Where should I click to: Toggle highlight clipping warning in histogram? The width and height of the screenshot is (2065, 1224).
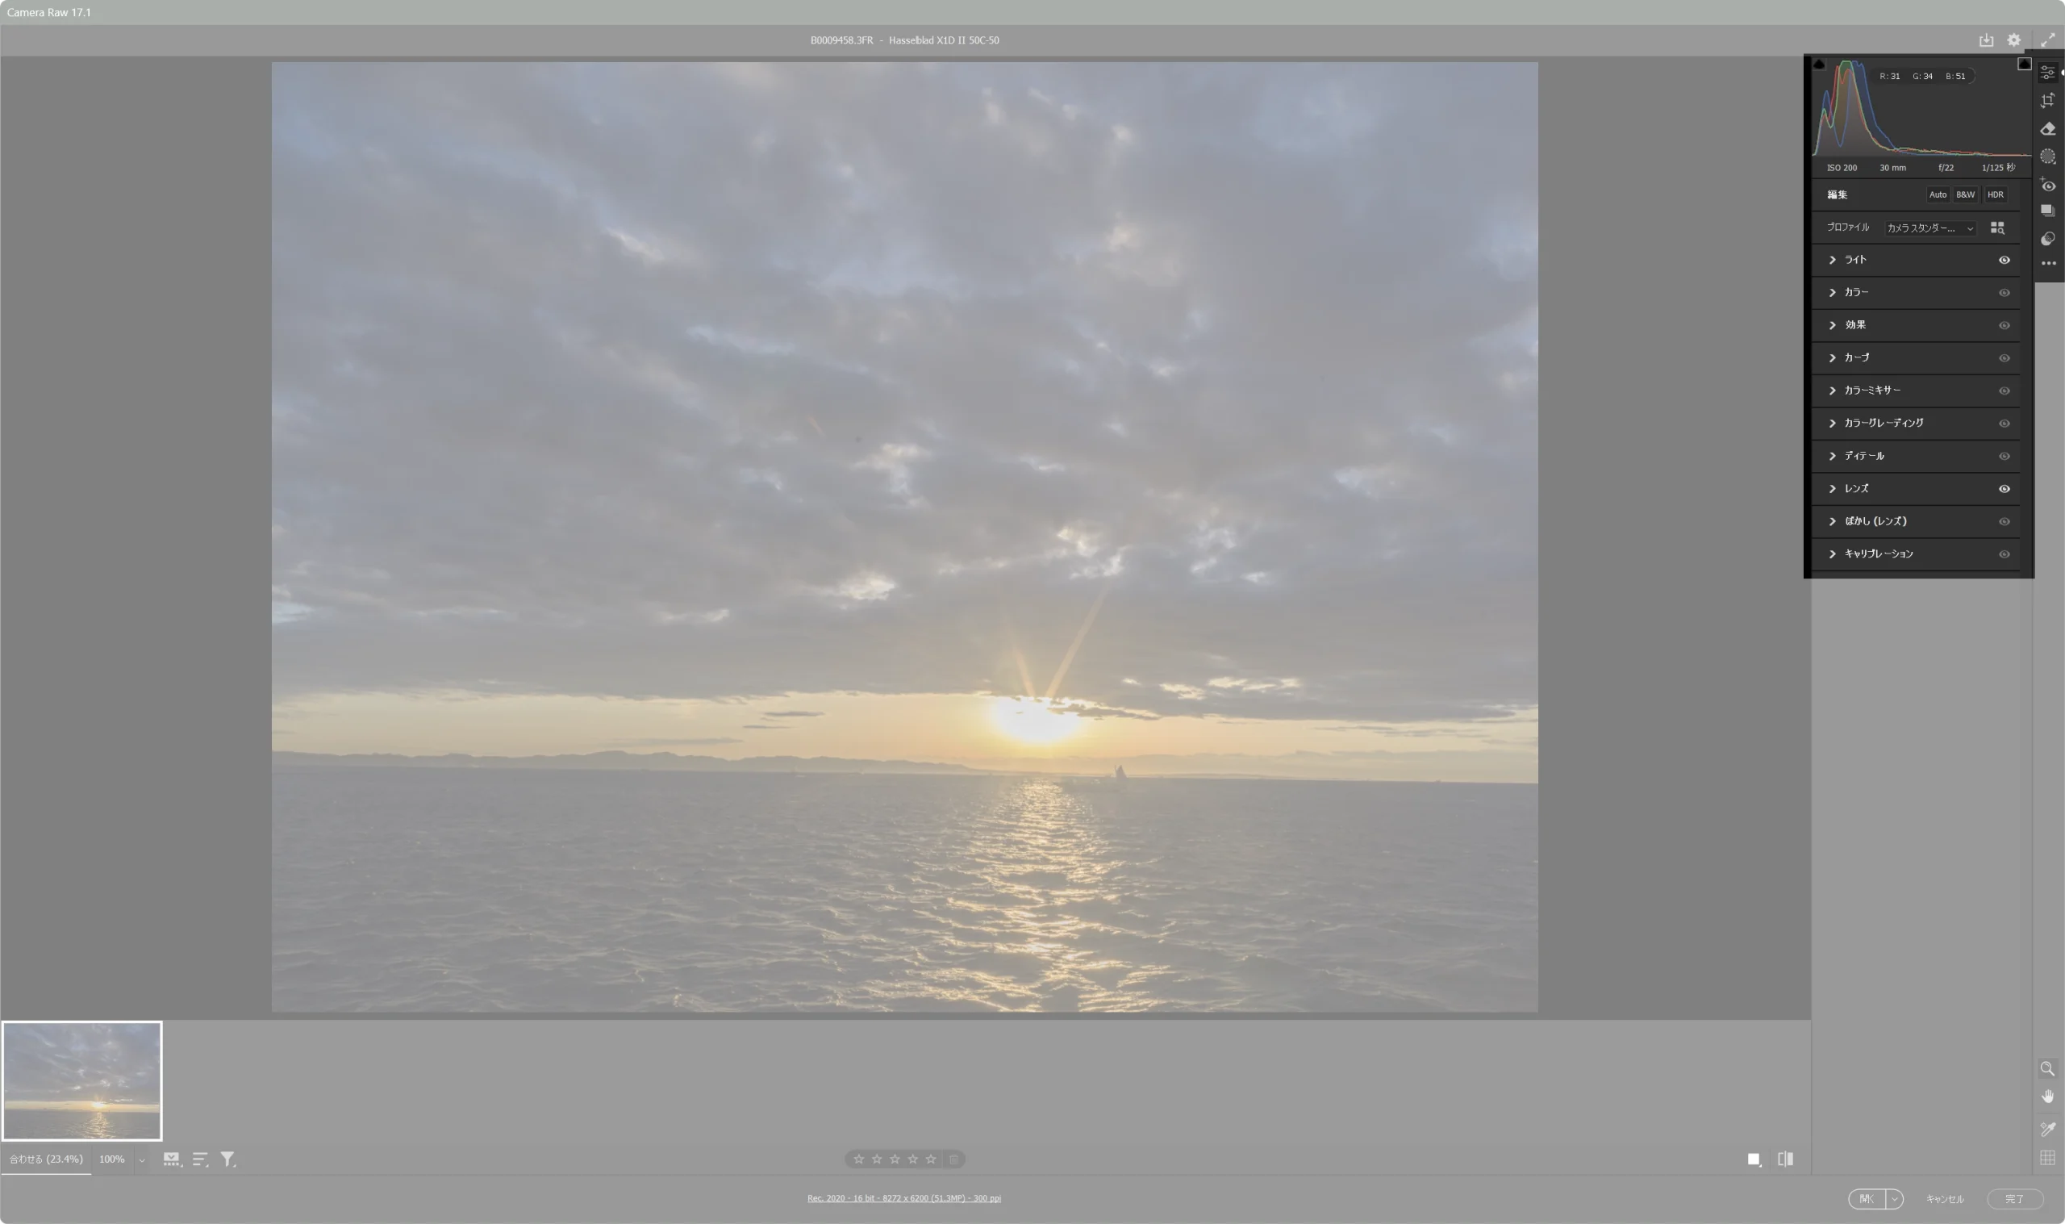pos(2025,64)
